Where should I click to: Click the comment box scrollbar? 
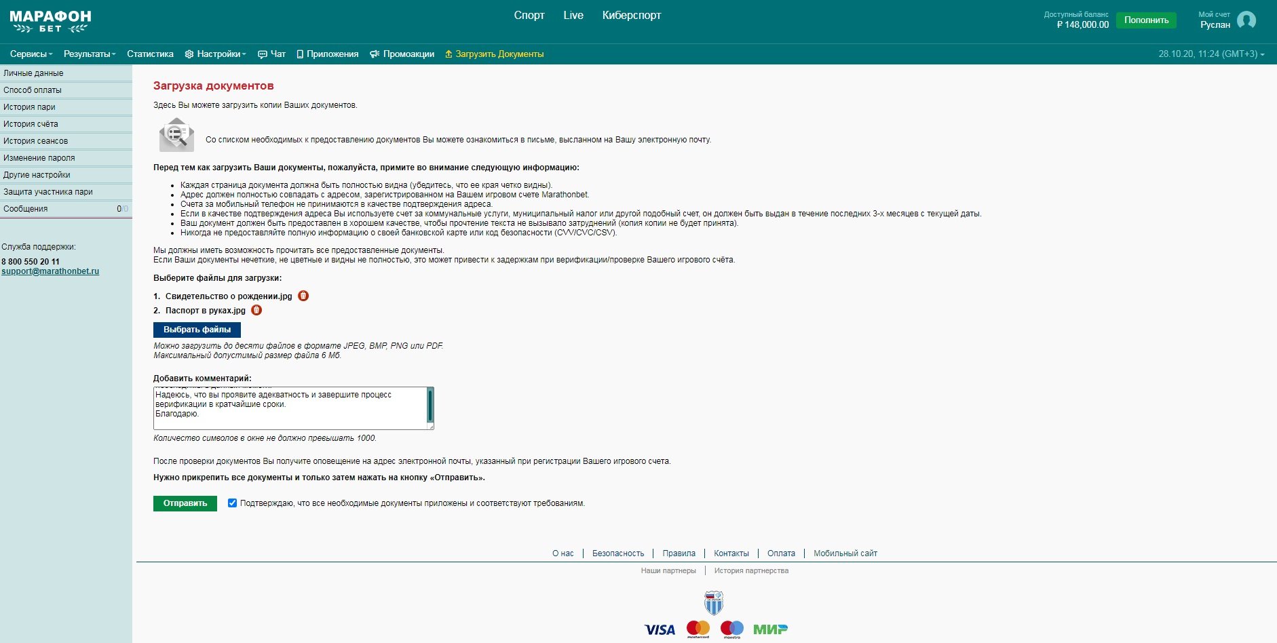click(430, 406)
